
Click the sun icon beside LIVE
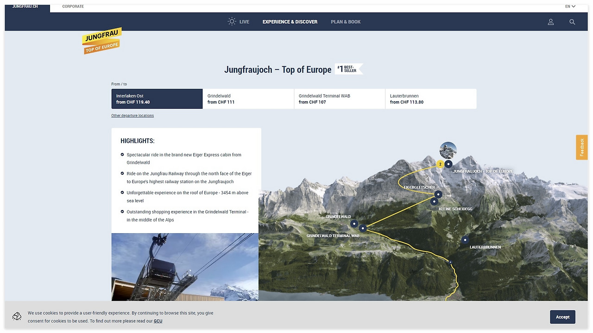coord(232,21)
